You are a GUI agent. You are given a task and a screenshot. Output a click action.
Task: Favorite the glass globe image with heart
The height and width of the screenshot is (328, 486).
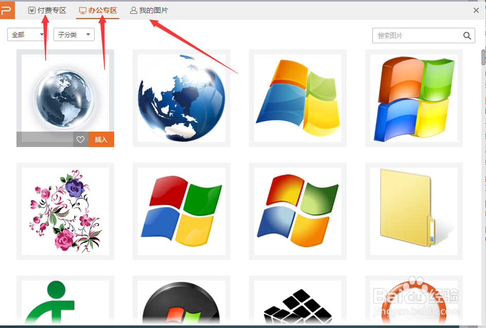click(x=81, y=139)
